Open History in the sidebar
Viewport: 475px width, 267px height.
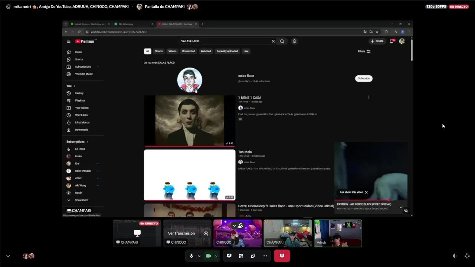(79, 93)
